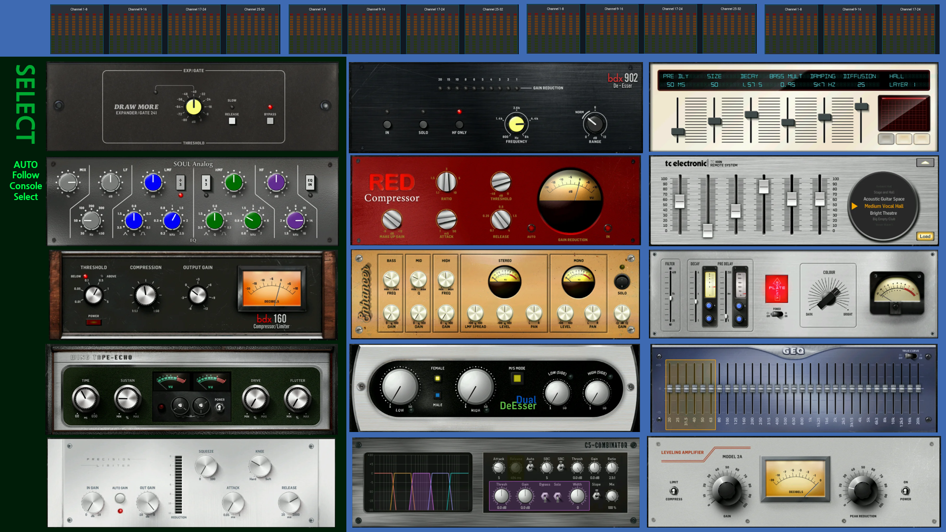Toggle the BYPASS button on Expander/Gate 241

point(270,121)
